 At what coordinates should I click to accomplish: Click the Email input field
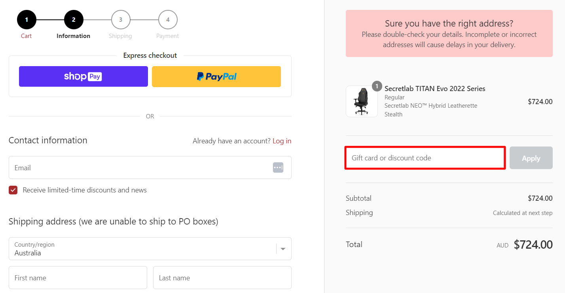138,167
